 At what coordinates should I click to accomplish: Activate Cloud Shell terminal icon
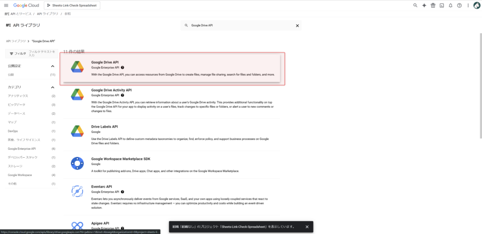tap(442, 5)
